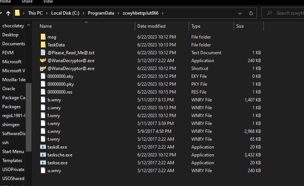Select the @WanaDecryptor@.exe Application icon
Screen dimensions: 304x186
coord(43,61)
